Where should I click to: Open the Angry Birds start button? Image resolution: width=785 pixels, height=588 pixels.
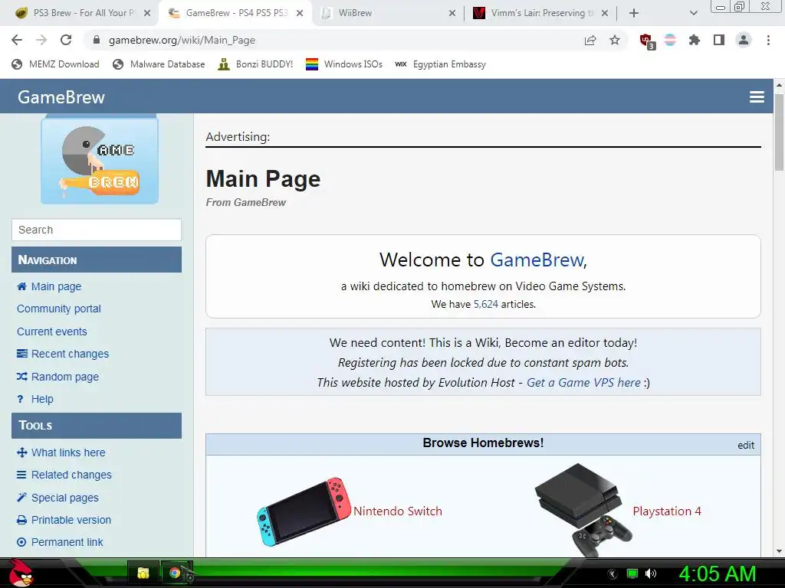point(21,573)
